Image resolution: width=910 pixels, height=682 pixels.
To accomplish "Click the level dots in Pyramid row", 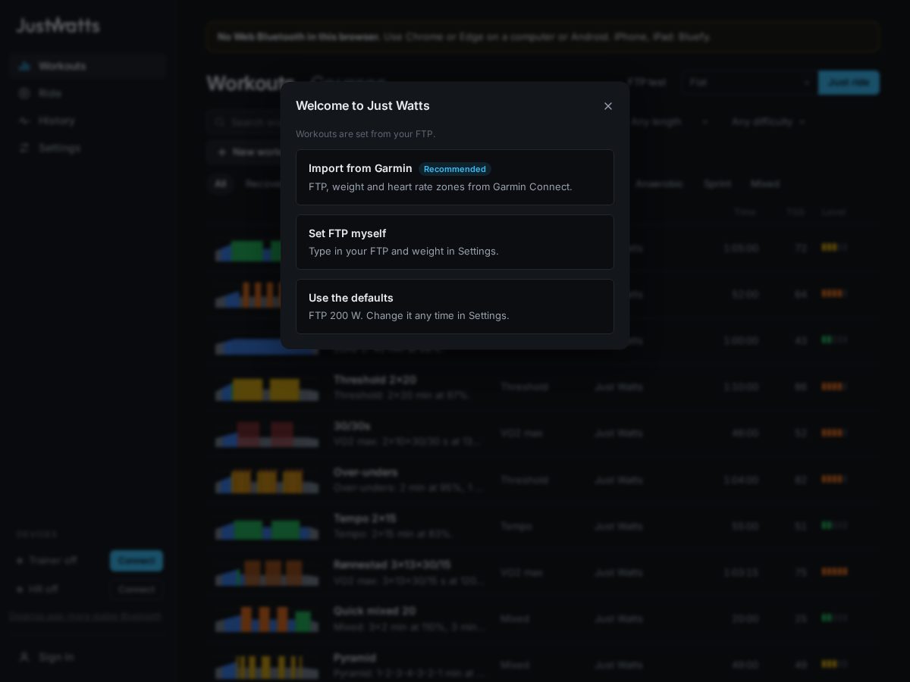I will pos(834,665).
